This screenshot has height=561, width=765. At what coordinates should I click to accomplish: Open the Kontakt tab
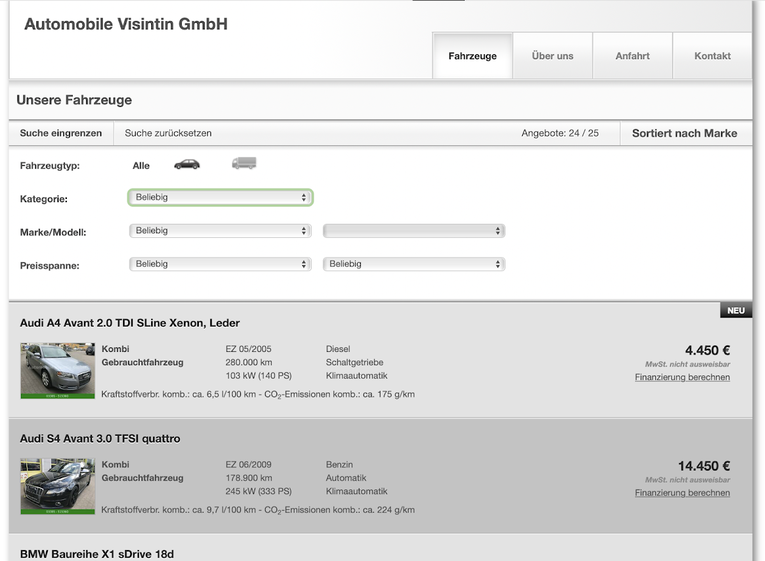[713, 56]
